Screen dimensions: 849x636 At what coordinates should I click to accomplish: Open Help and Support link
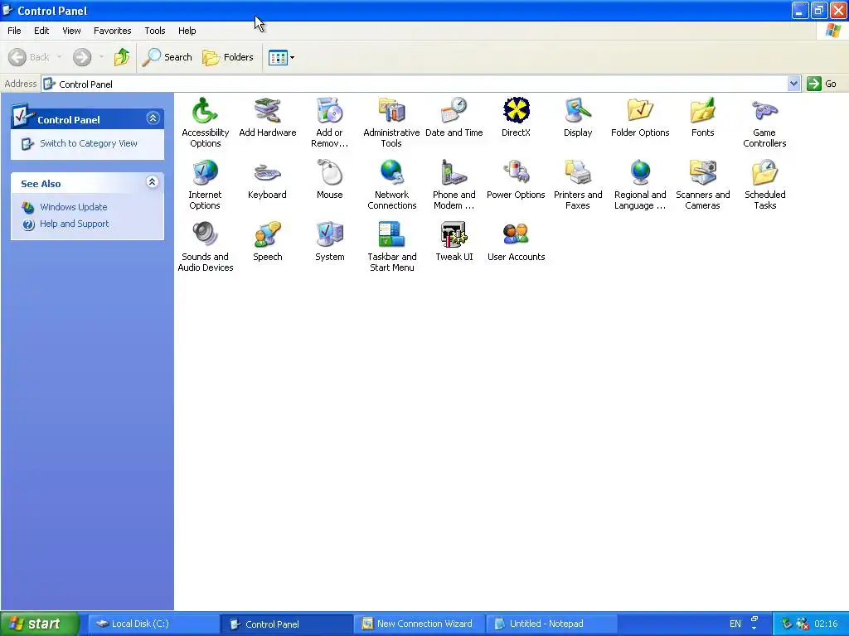pos(74,224)
